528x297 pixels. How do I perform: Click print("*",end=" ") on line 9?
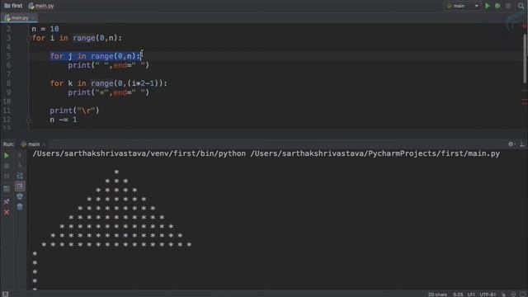(x=108, y=92)
